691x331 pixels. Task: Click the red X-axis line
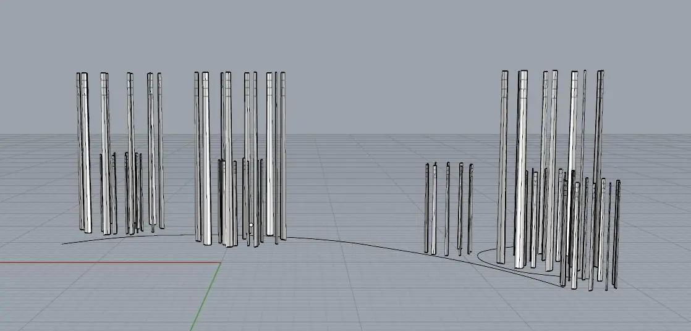pos(110,263)
